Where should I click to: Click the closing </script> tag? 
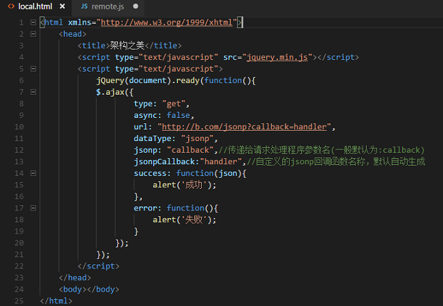click(x=98, y=266)
